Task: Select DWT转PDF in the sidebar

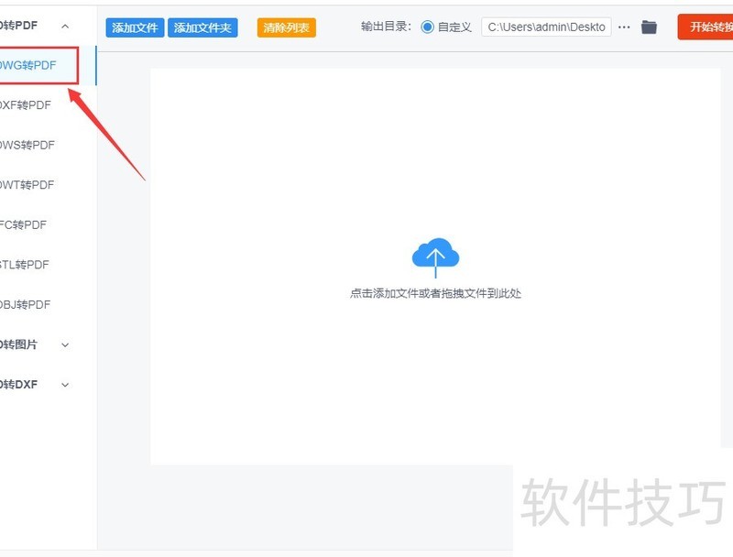Action: click(x=27, y=185)
